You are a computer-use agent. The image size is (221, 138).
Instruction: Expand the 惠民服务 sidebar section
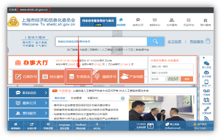[x=28, y=113]
